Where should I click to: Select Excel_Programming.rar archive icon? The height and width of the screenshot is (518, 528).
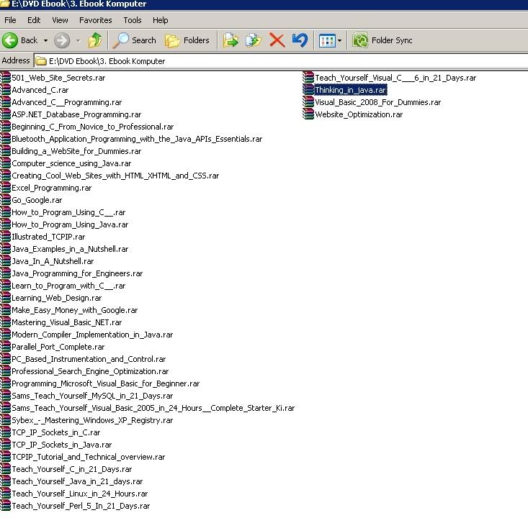[x=5, y=187]
